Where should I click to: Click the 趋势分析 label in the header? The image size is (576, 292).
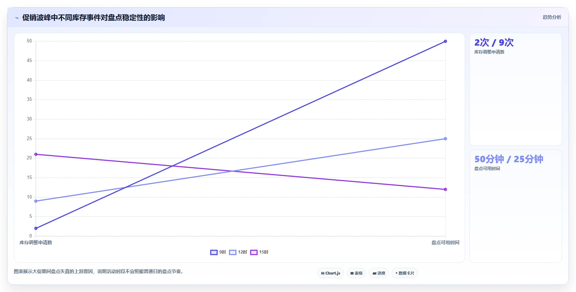point(552,17)
